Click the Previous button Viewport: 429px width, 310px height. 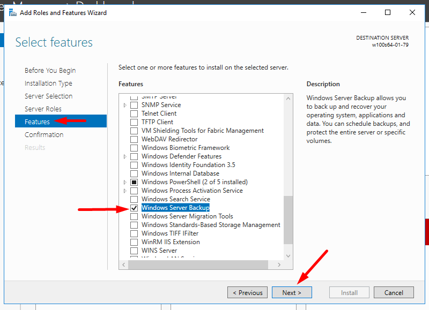[x=247, y=292]
